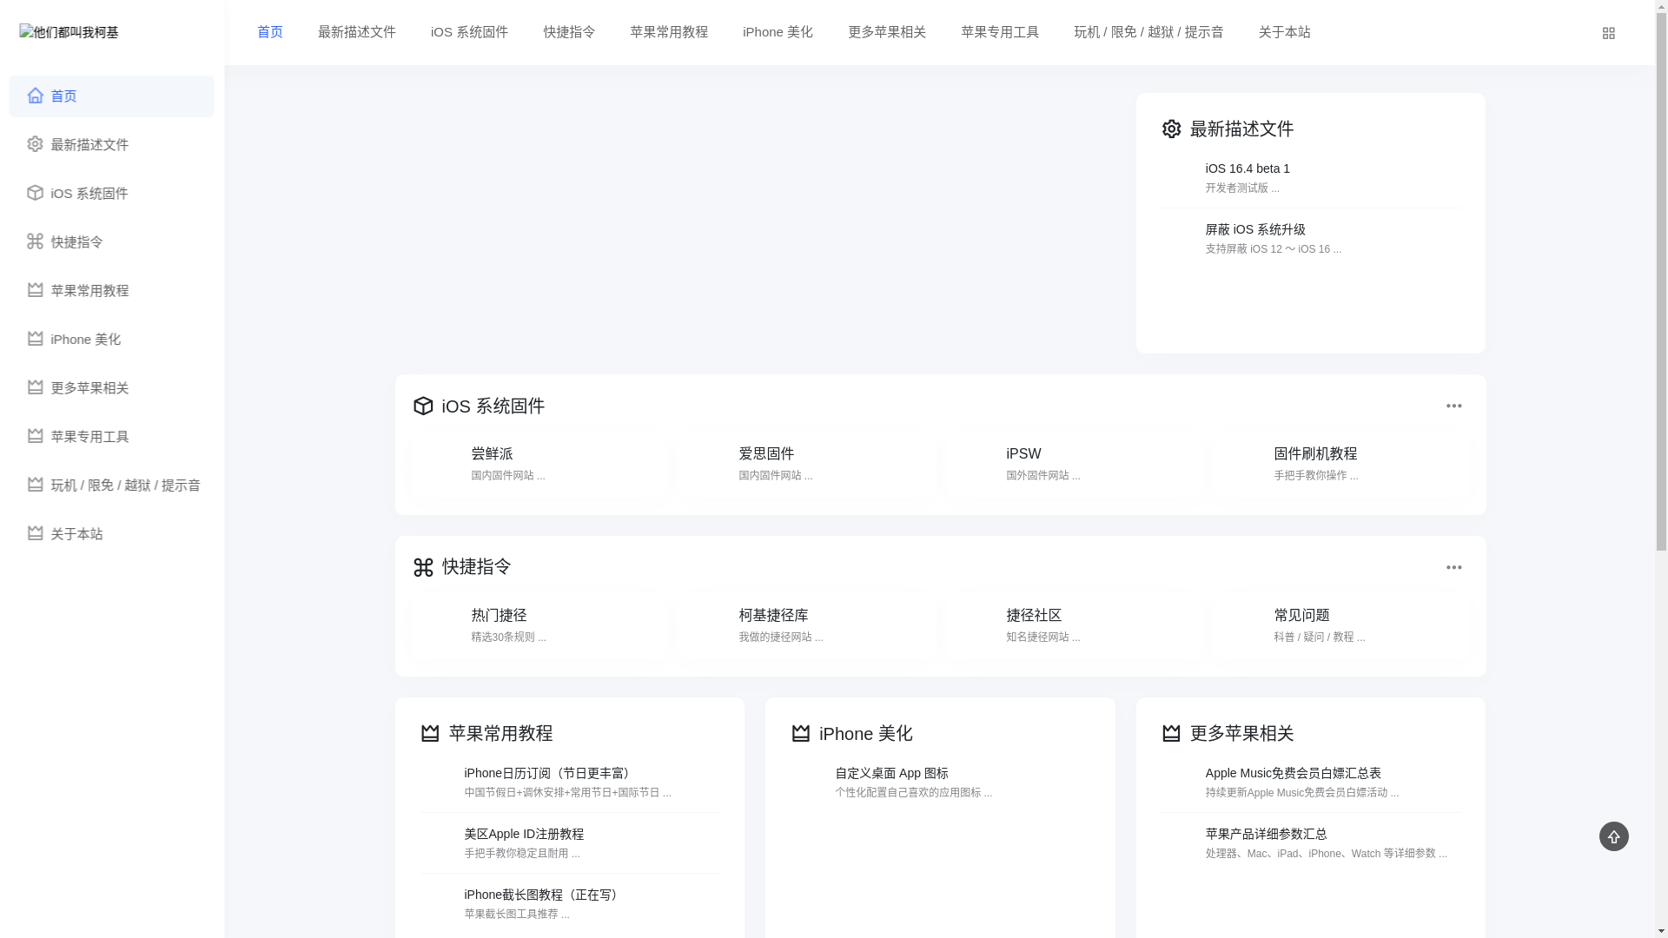This screenshot has height=938, width=1668.
Task: Open 更多苹果相关 in top navigation
Action: [x=887, y=32]
